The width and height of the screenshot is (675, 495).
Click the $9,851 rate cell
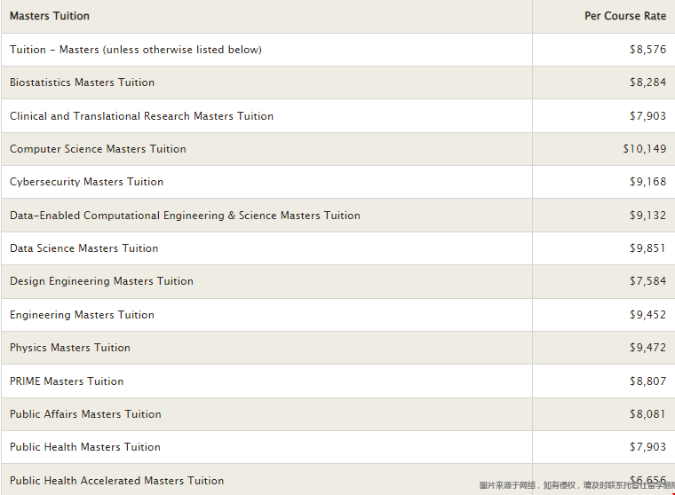coord(647,248)
